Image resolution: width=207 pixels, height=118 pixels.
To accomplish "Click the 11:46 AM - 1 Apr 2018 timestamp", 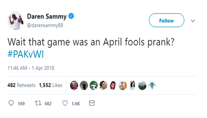I will tap(31, 69).
